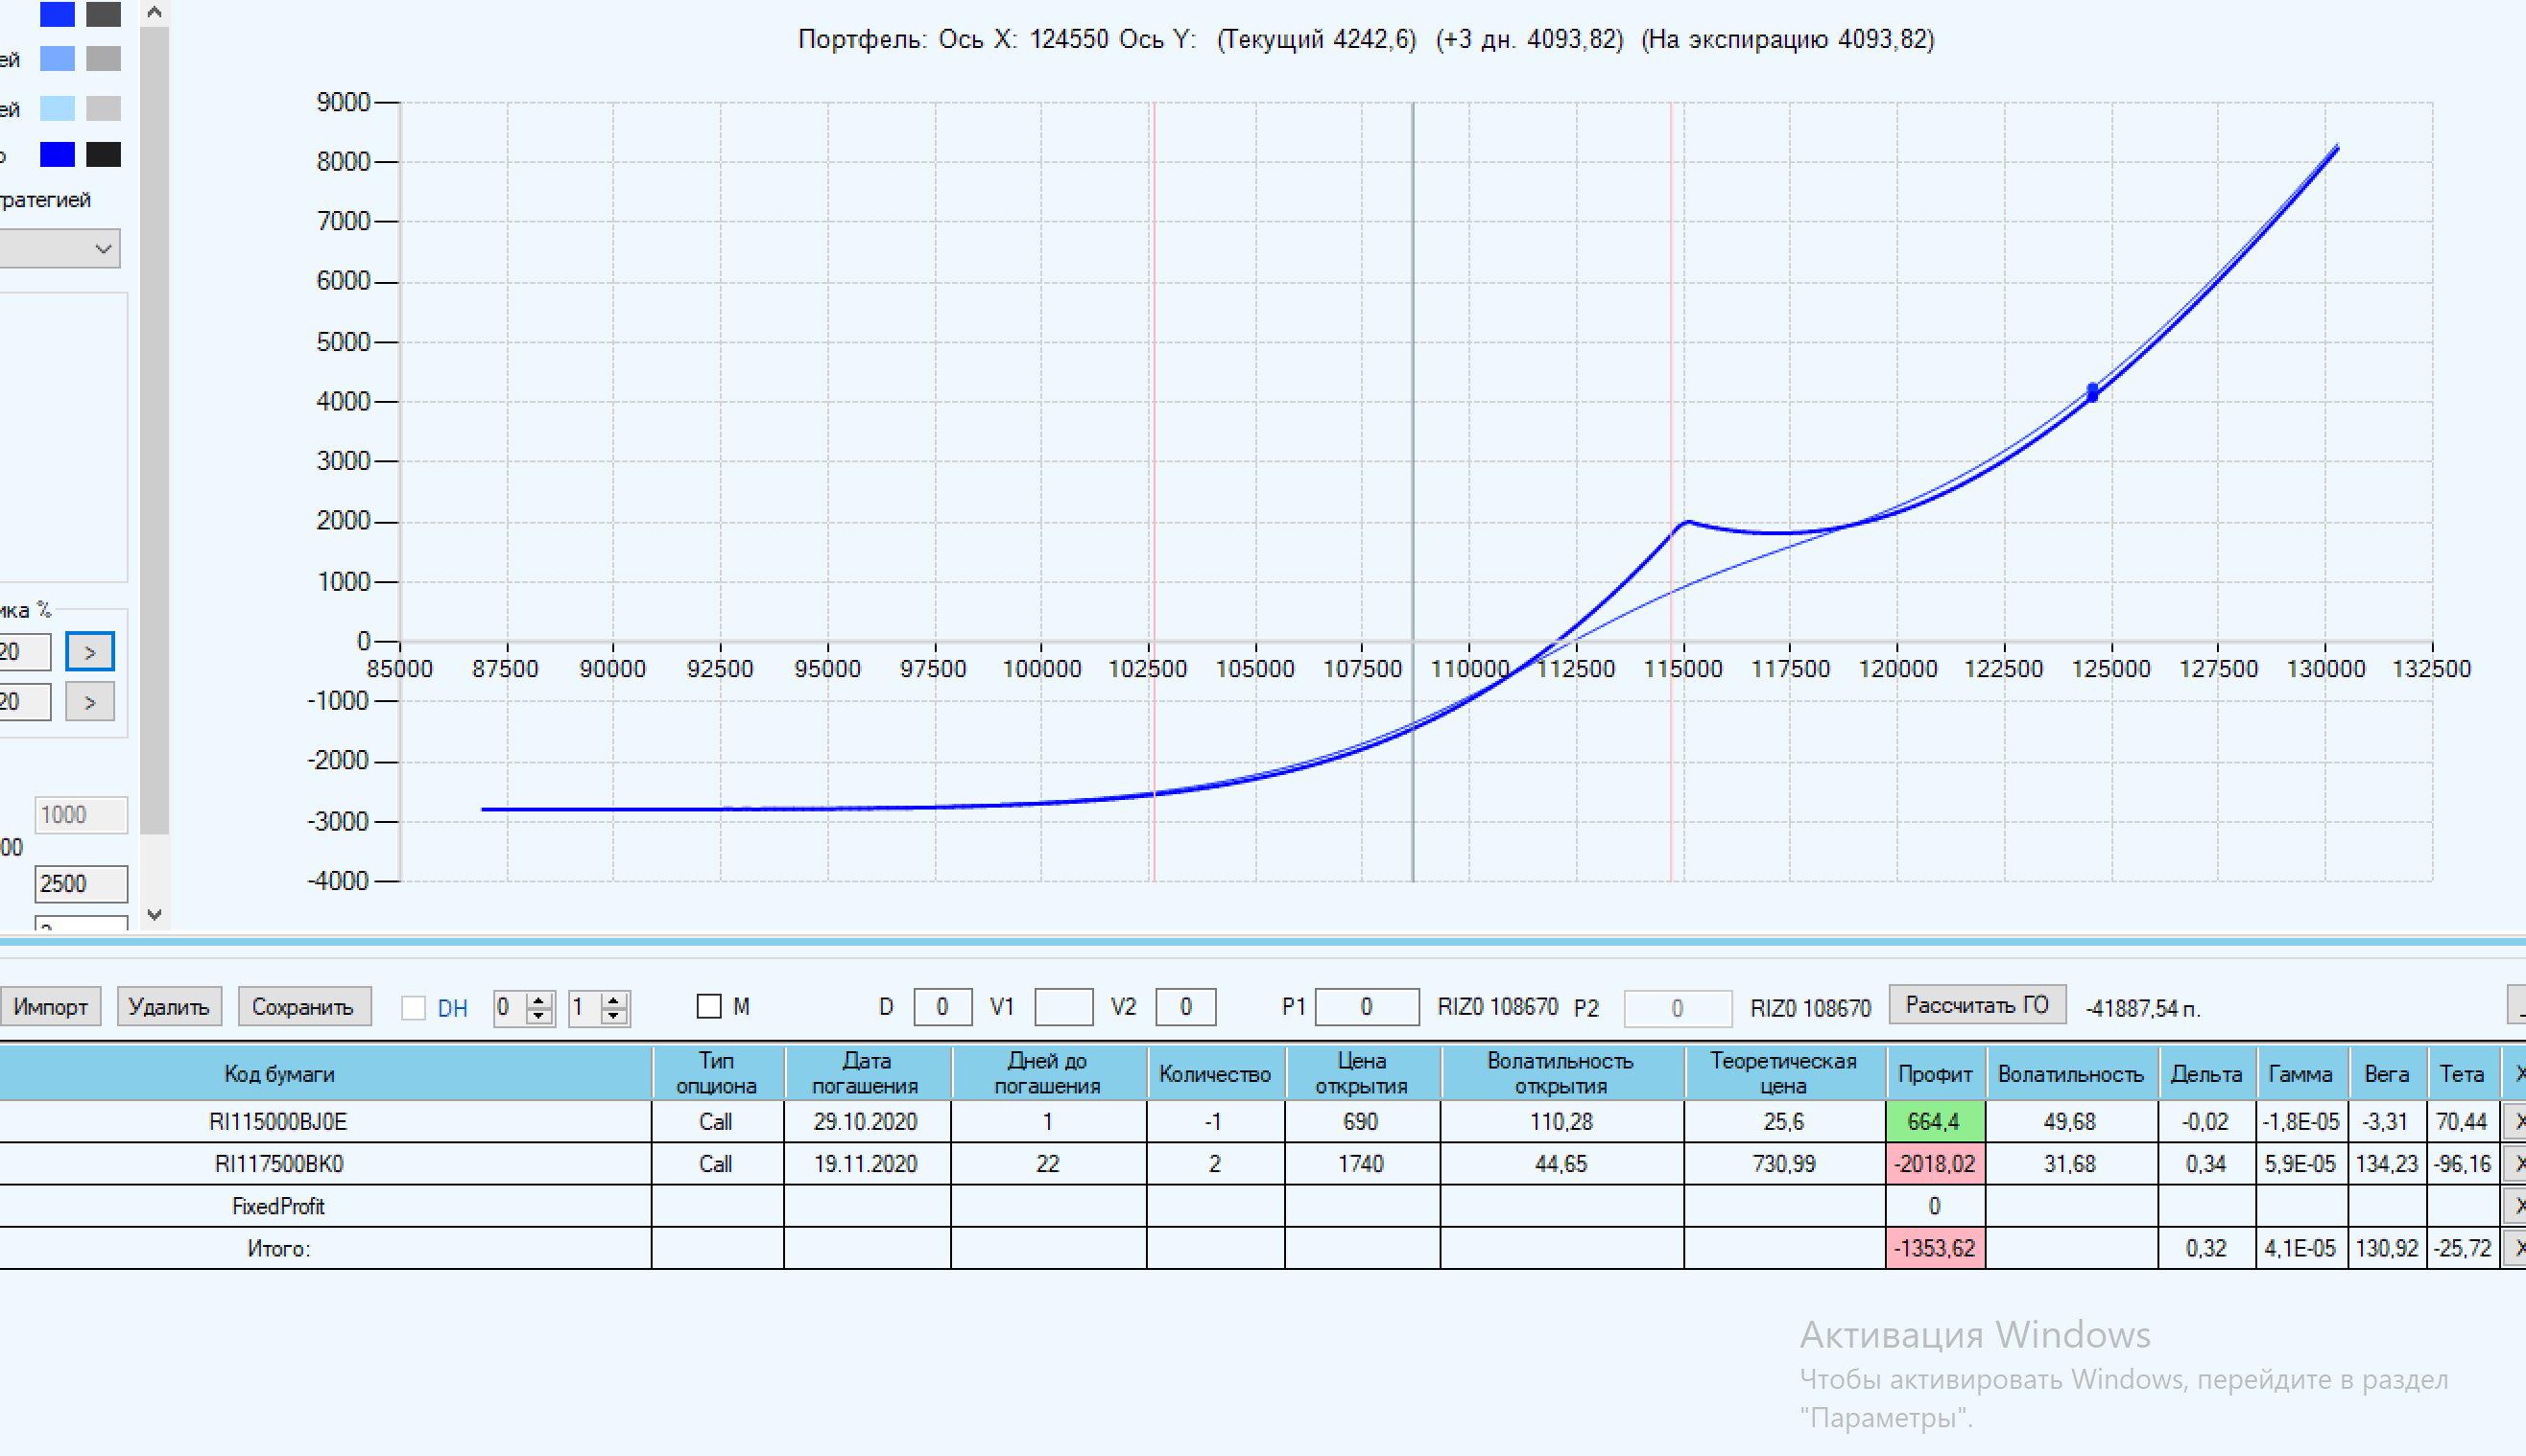
Task: Click the V2 input field
Action: [x=1184, y=1007]
